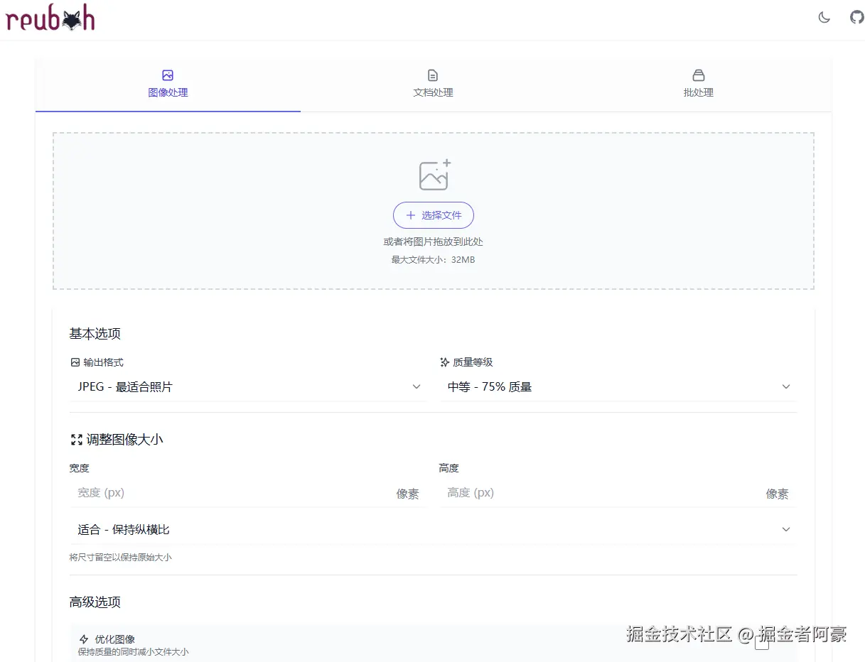Click the reubah fox logo
This screenshot has height=662, width=865.
(x=50, y=18)
